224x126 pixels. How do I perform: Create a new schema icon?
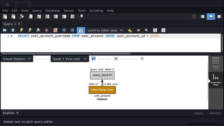[30, 17]
